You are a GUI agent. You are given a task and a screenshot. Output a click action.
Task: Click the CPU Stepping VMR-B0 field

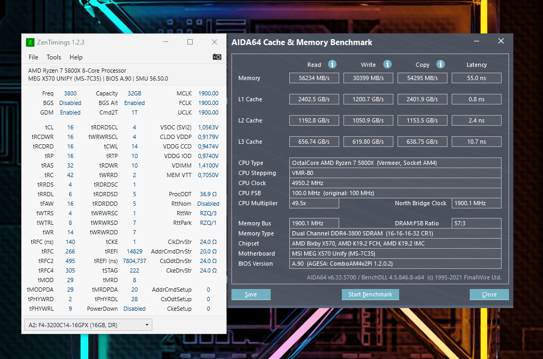[x=395, y=173]
